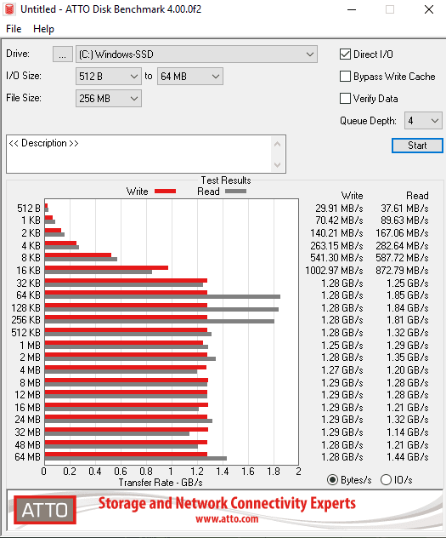This screenshot has width=446, height=538.
Task: Enable the Verify Data checkbox
Action: pyautogui.click(x=345, y=99)
